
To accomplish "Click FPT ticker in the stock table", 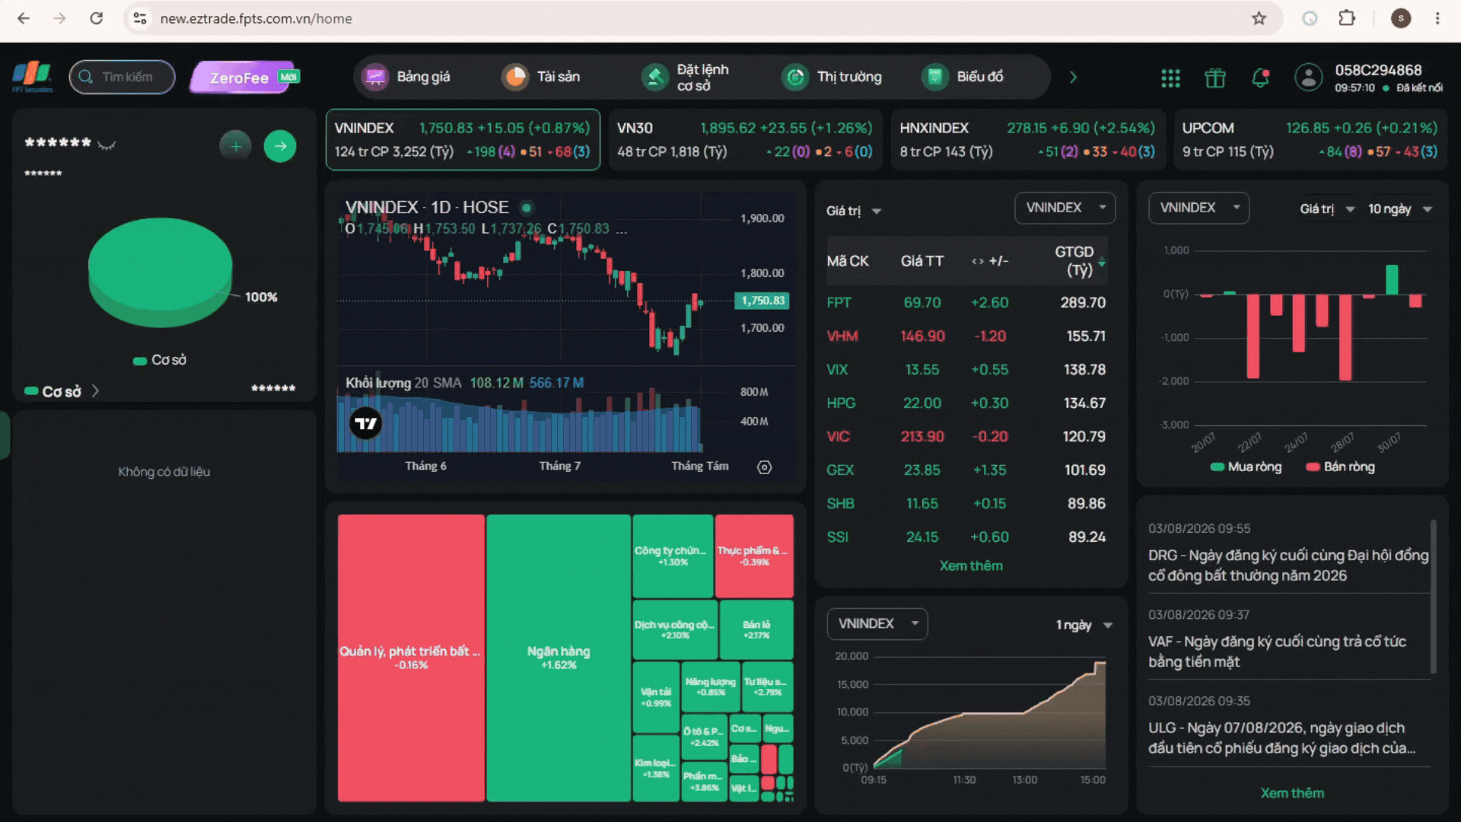I will (x=839, y=302).
